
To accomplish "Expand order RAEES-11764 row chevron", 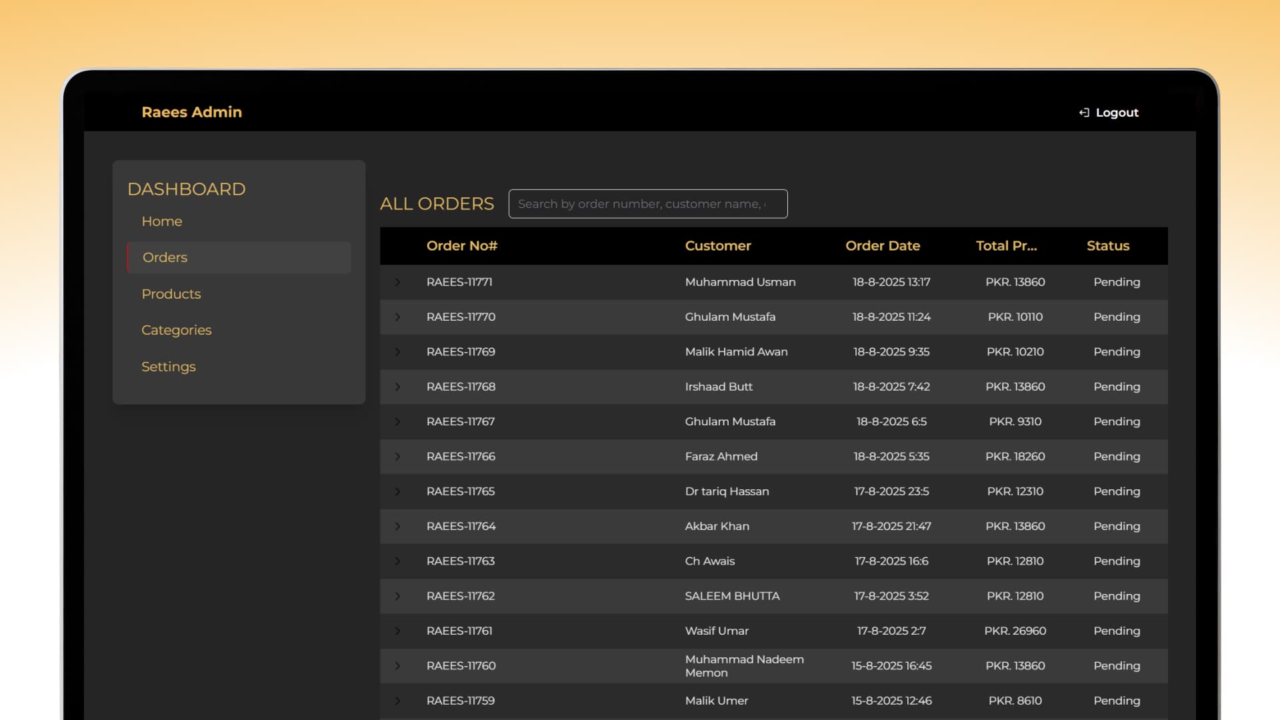I will point(397,526).
